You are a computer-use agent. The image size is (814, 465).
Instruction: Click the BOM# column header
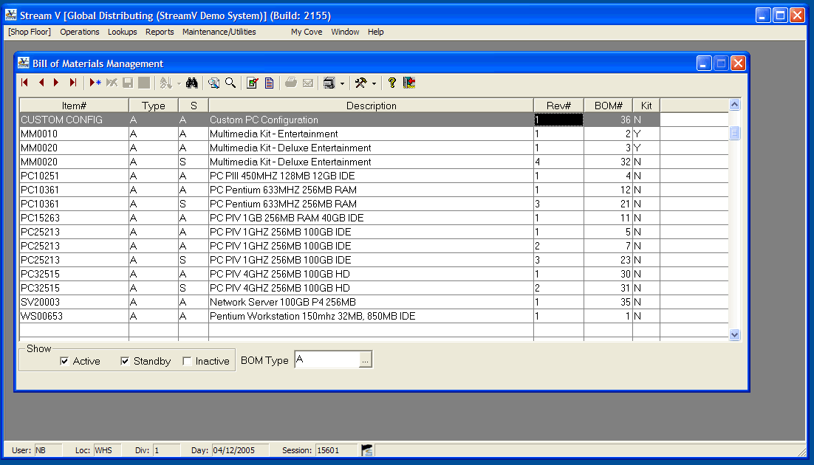coord(608,106)
